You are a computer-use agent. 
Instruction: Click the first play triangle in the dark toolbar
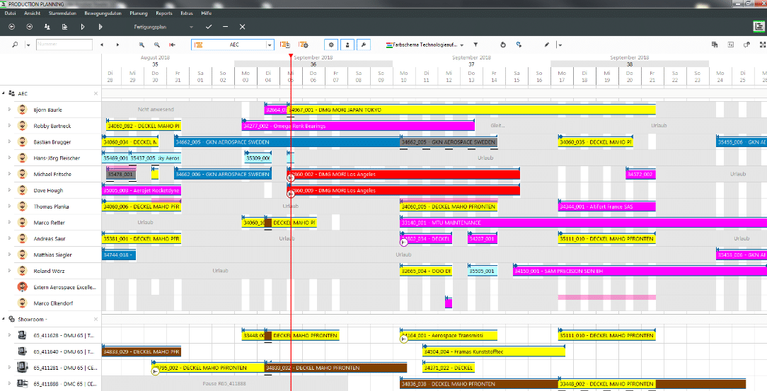83,27
